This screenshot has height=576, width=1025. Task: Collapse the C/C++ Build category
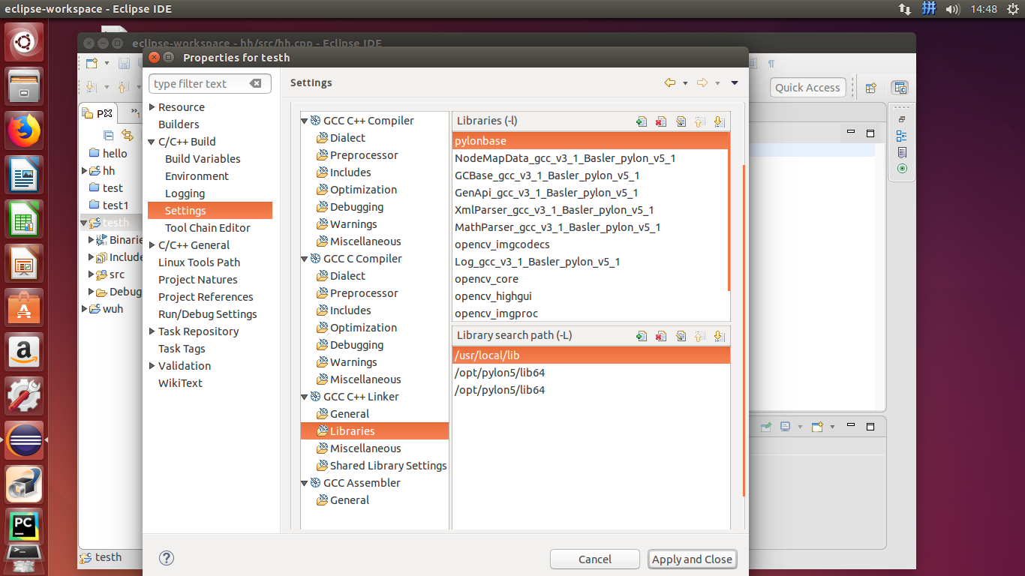(152, 141)
